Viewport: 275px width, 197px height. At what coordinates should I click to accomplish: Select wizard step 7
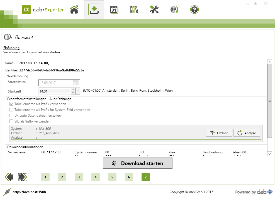[146, 177]
